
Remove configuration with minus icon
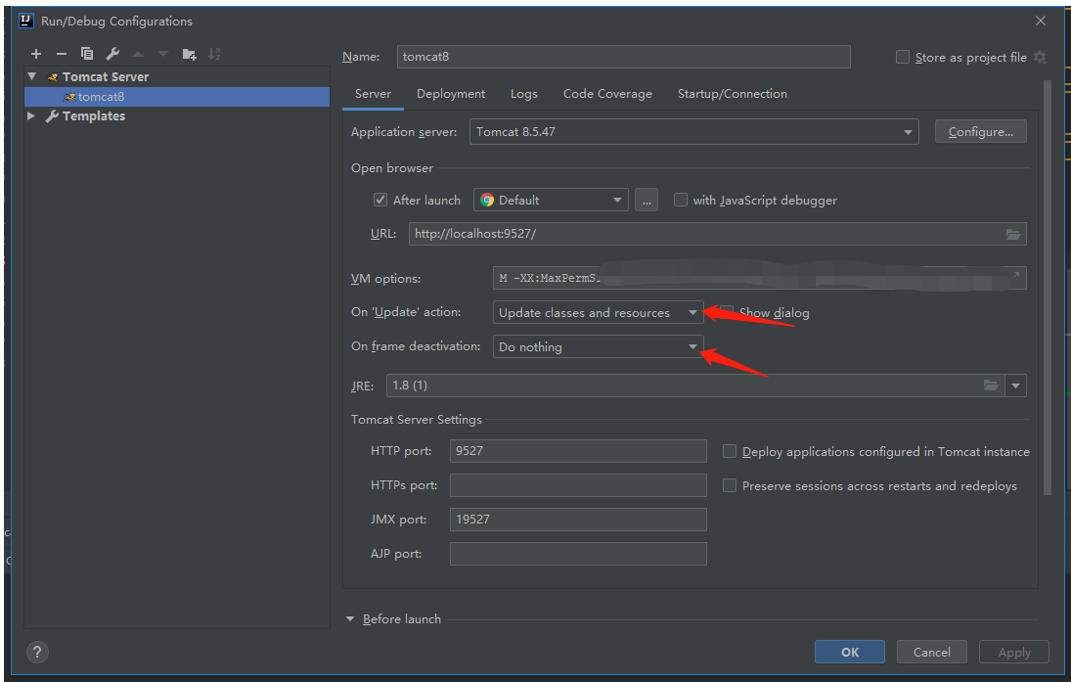click(x=62, y=54)
